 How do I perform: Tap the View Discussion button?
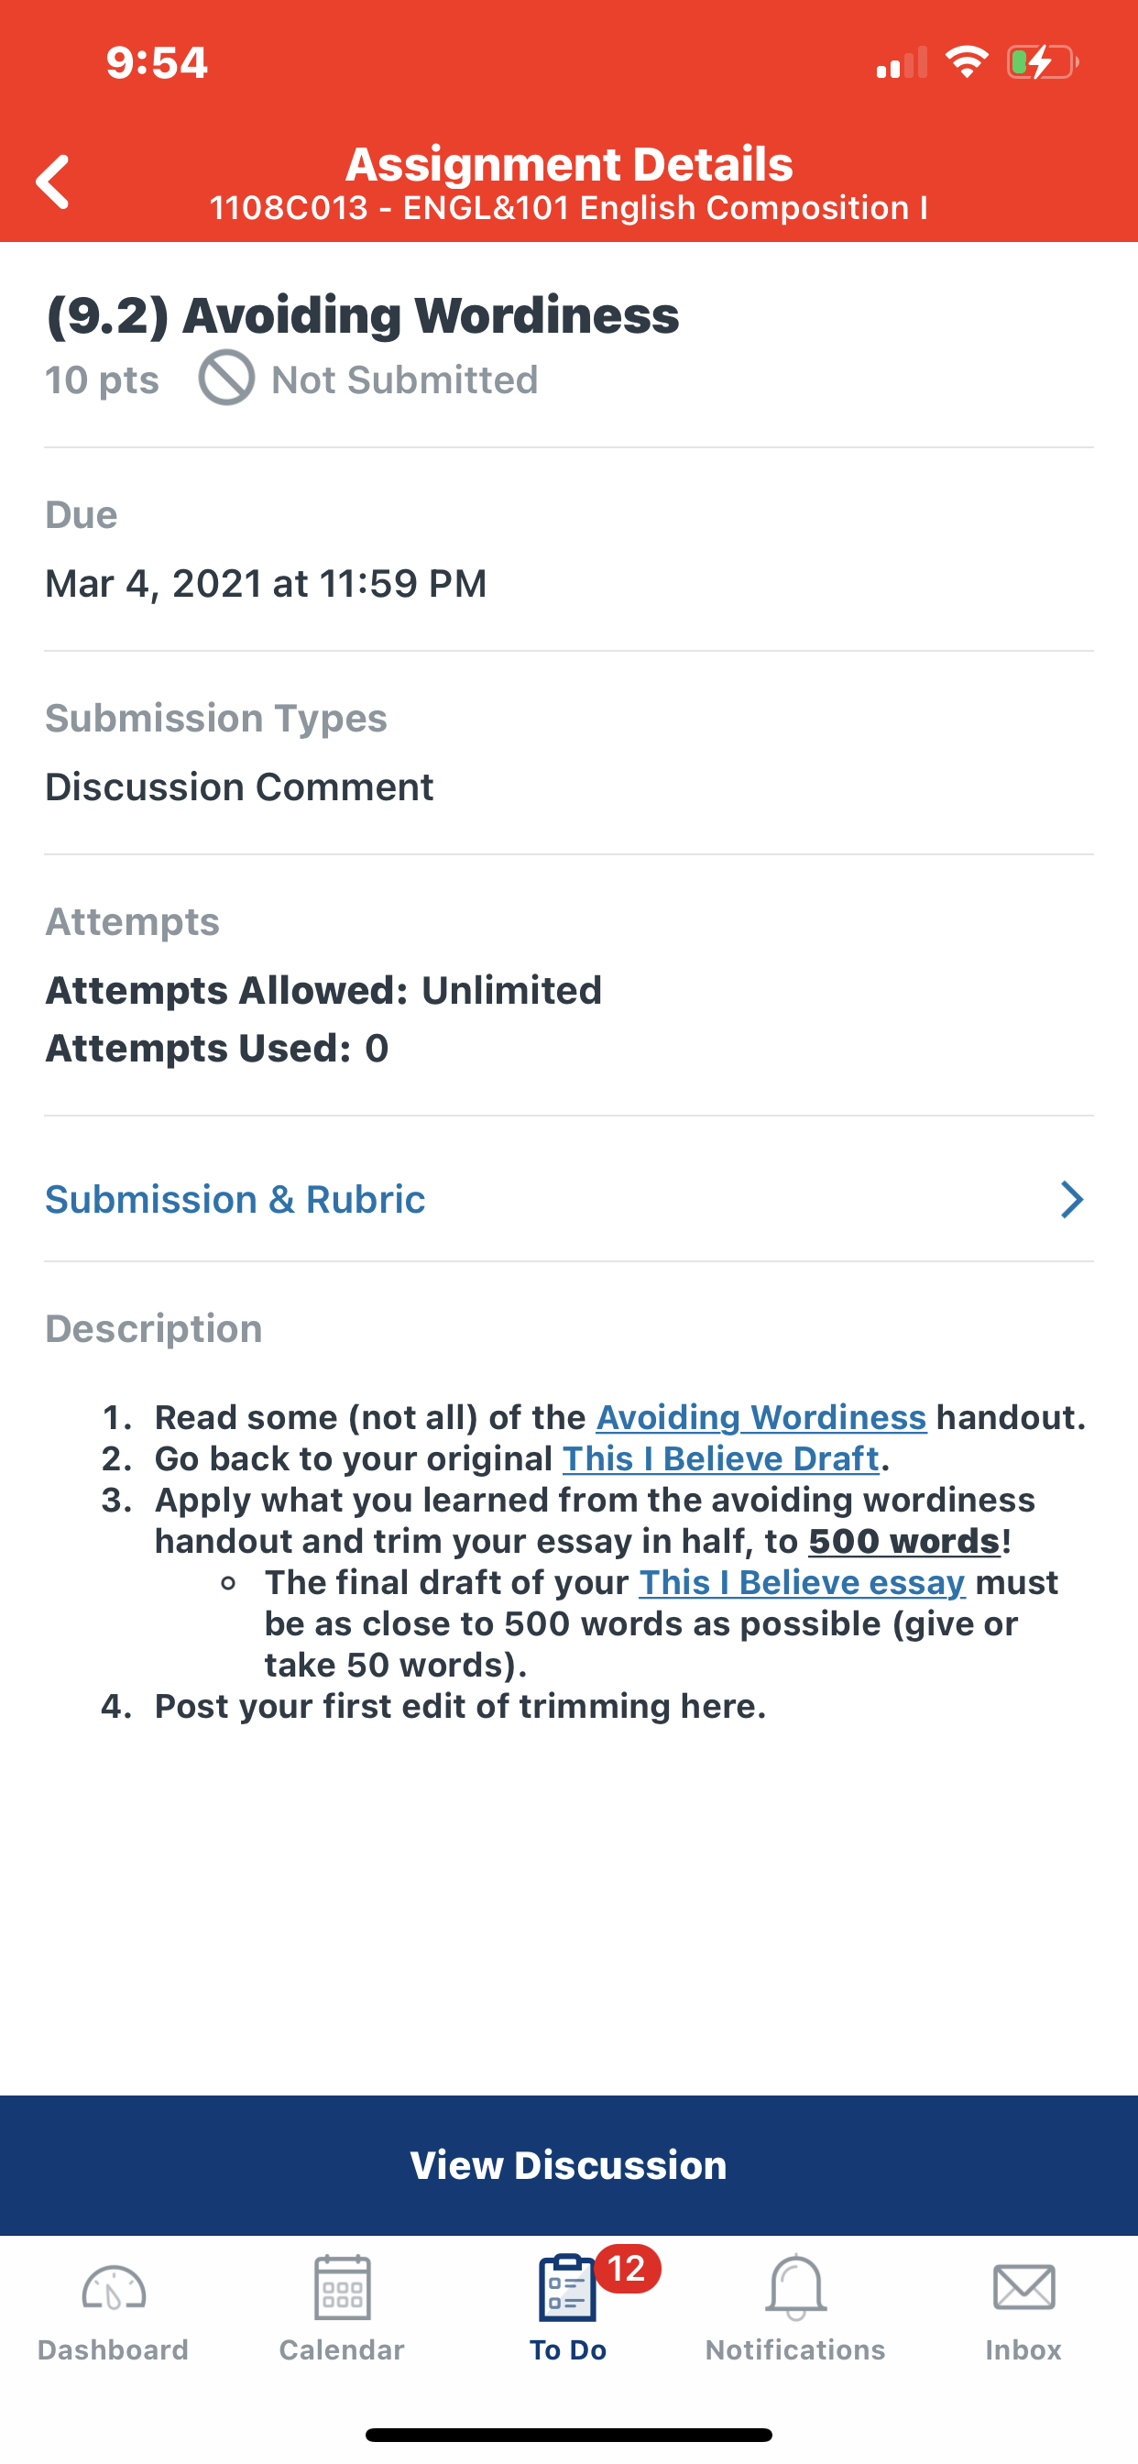coord(569,2165)
